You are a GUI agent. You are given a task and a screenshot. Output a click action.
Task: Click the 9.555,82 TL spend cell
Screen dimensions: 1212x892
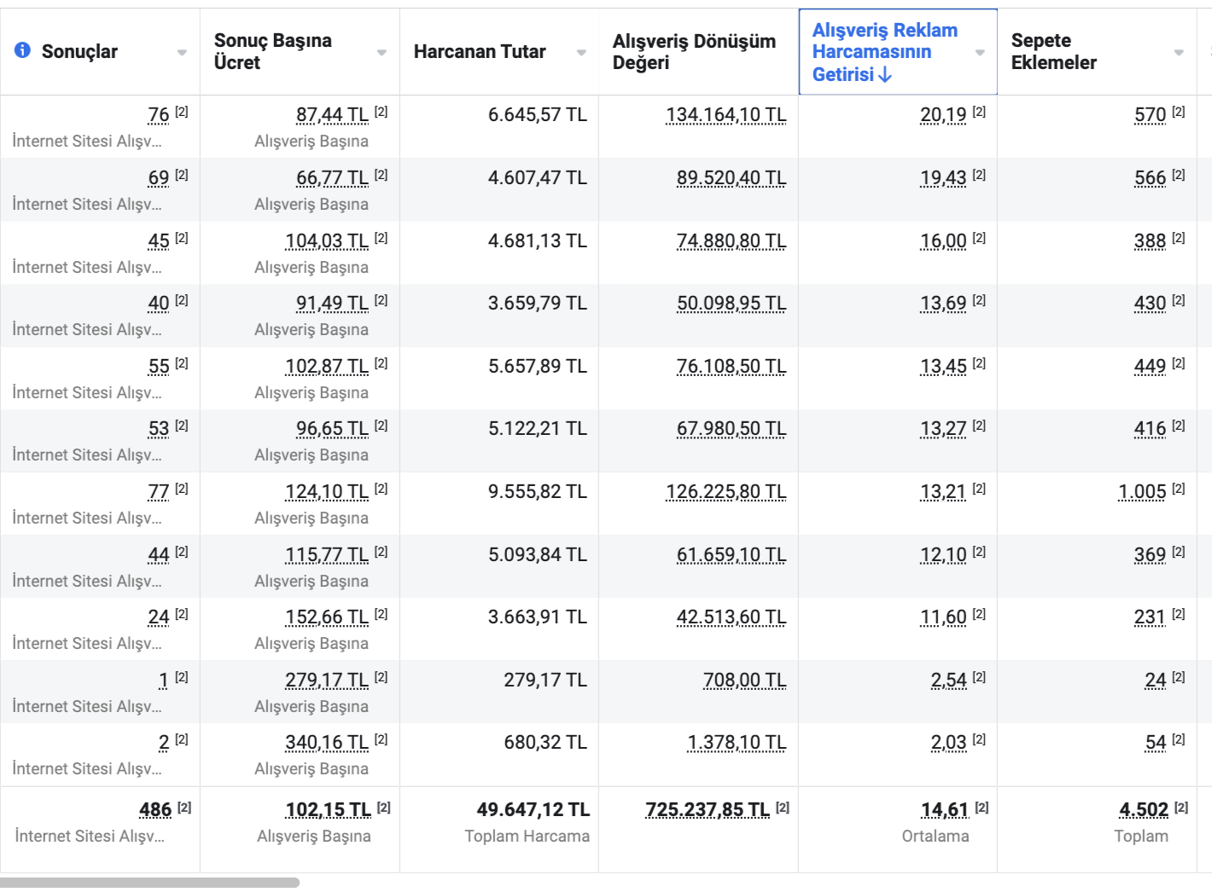pos(537,492)
